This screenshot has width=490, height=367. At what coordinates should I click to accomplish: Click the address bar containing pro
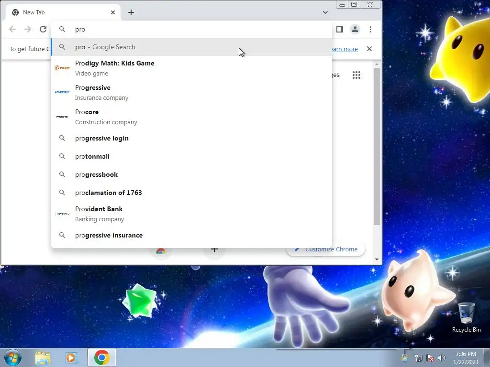pos(191,29)
